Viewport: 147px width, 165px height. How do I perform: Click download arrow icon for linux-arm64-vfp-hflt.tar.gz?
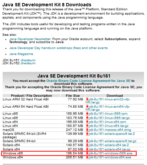pyautogui.click(x=87, y=106)
